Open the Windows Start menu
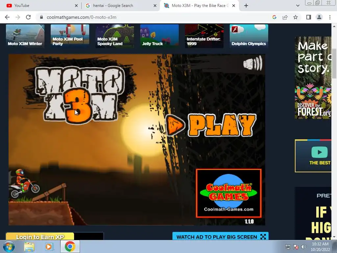The image size is (337, 253). (x=9, y=246)
